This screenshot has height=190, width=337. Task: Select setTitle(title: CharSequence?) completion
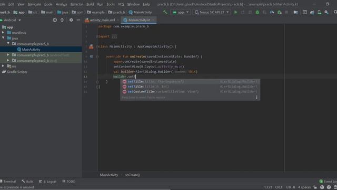[x=190, y=81]
